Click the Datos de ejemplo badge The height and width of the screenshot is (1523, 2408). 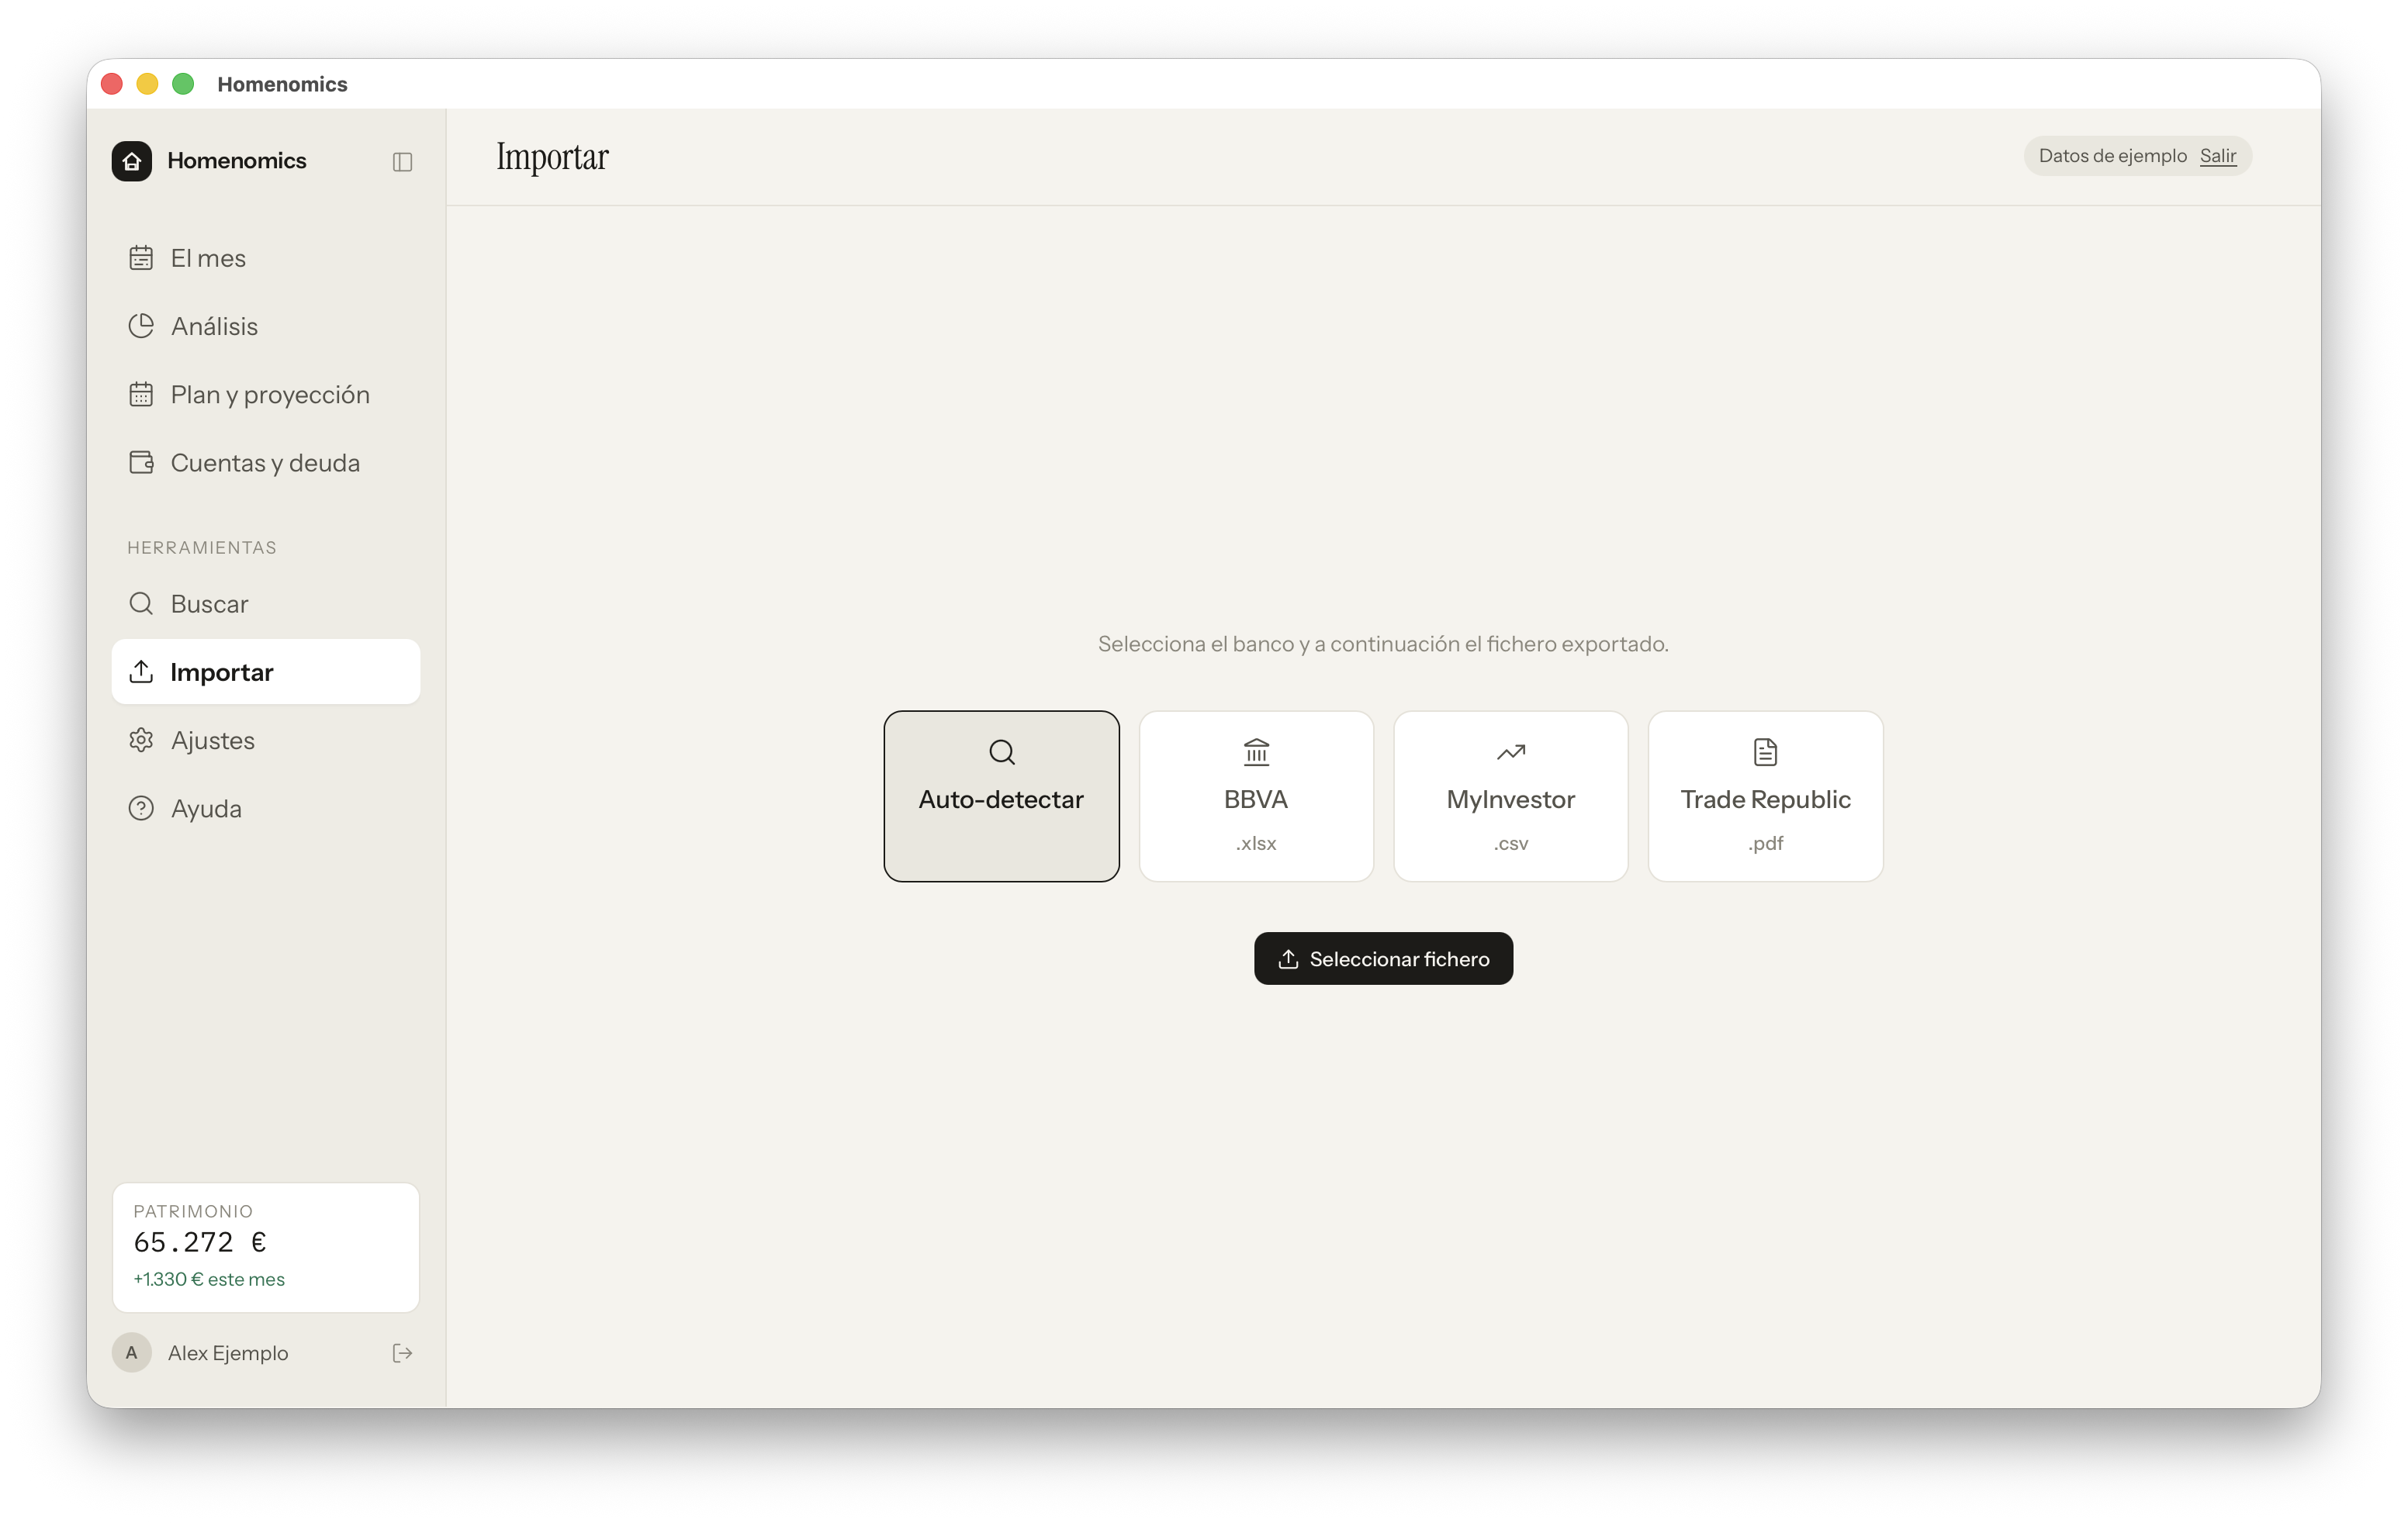pos(2138,156)
